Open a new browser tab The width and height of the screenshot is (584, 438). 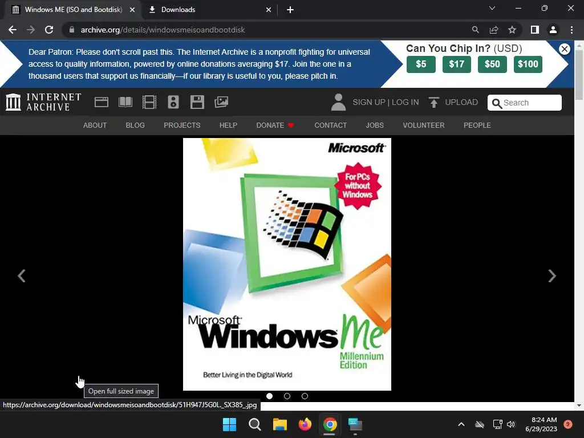[x=290, y=10]
